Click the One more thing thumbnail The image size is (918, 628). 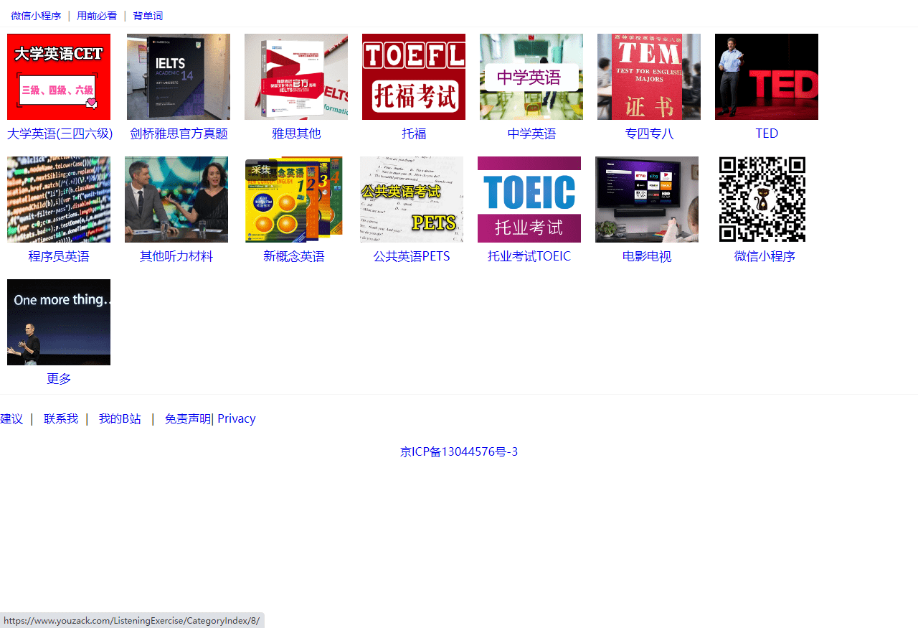pyautogui.click(x=59, y=322)
